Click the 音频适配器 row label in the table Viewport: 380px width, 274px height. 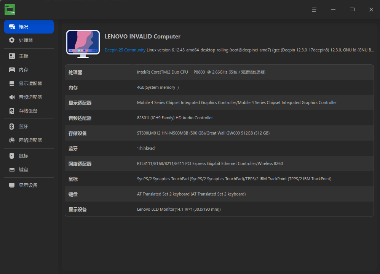(x=80, y=118)
